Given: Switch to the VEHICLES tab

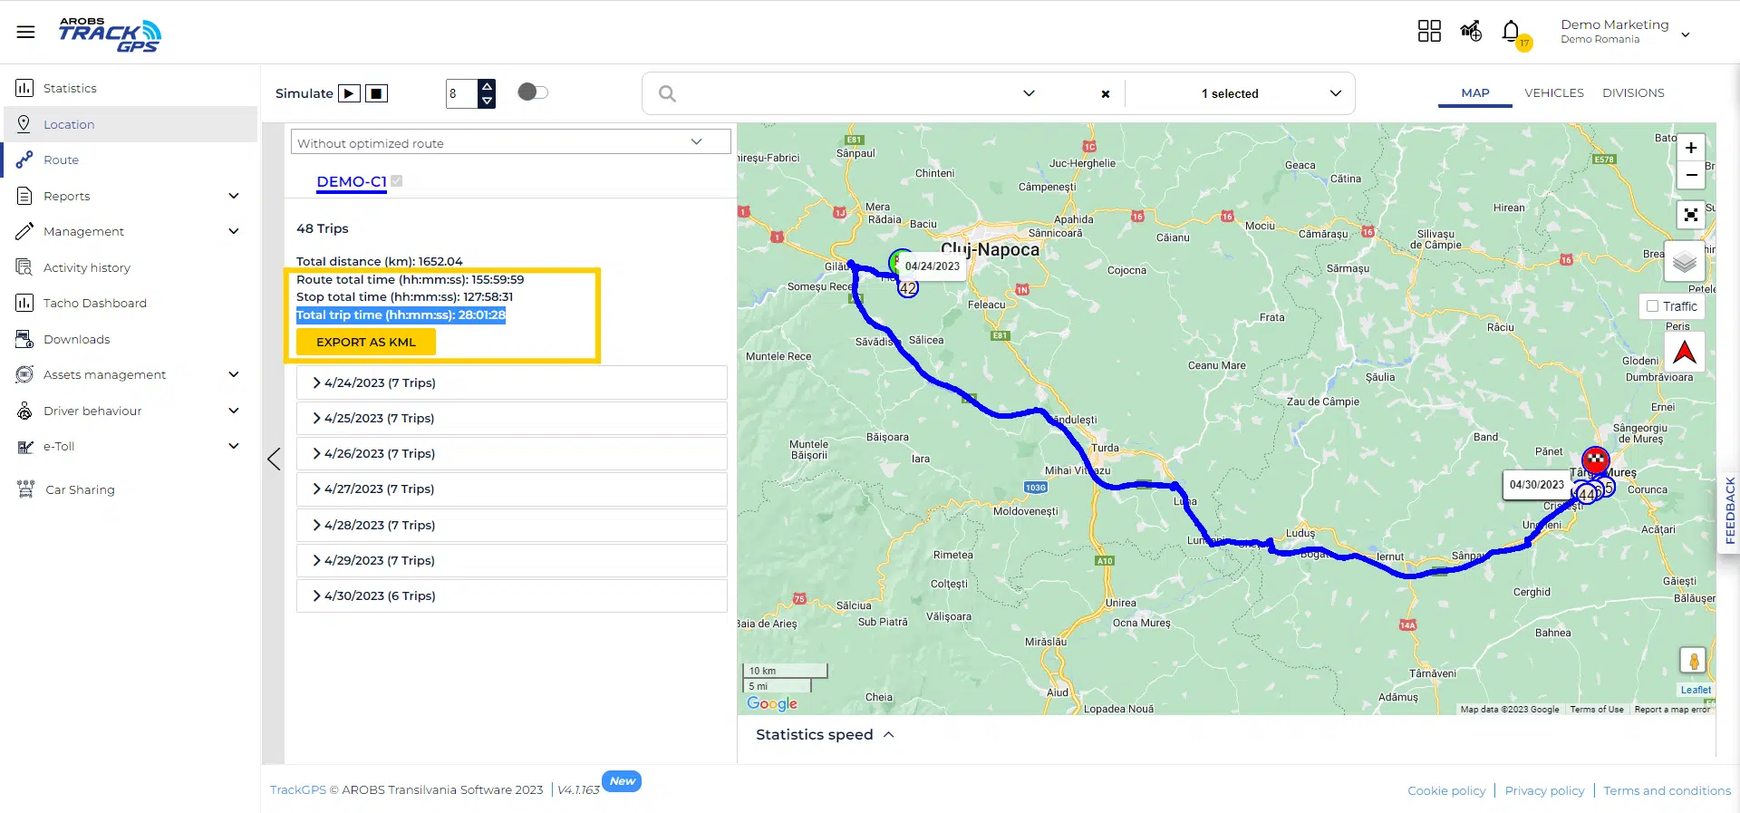Looking at the screenshot, I should [1553, 92].
